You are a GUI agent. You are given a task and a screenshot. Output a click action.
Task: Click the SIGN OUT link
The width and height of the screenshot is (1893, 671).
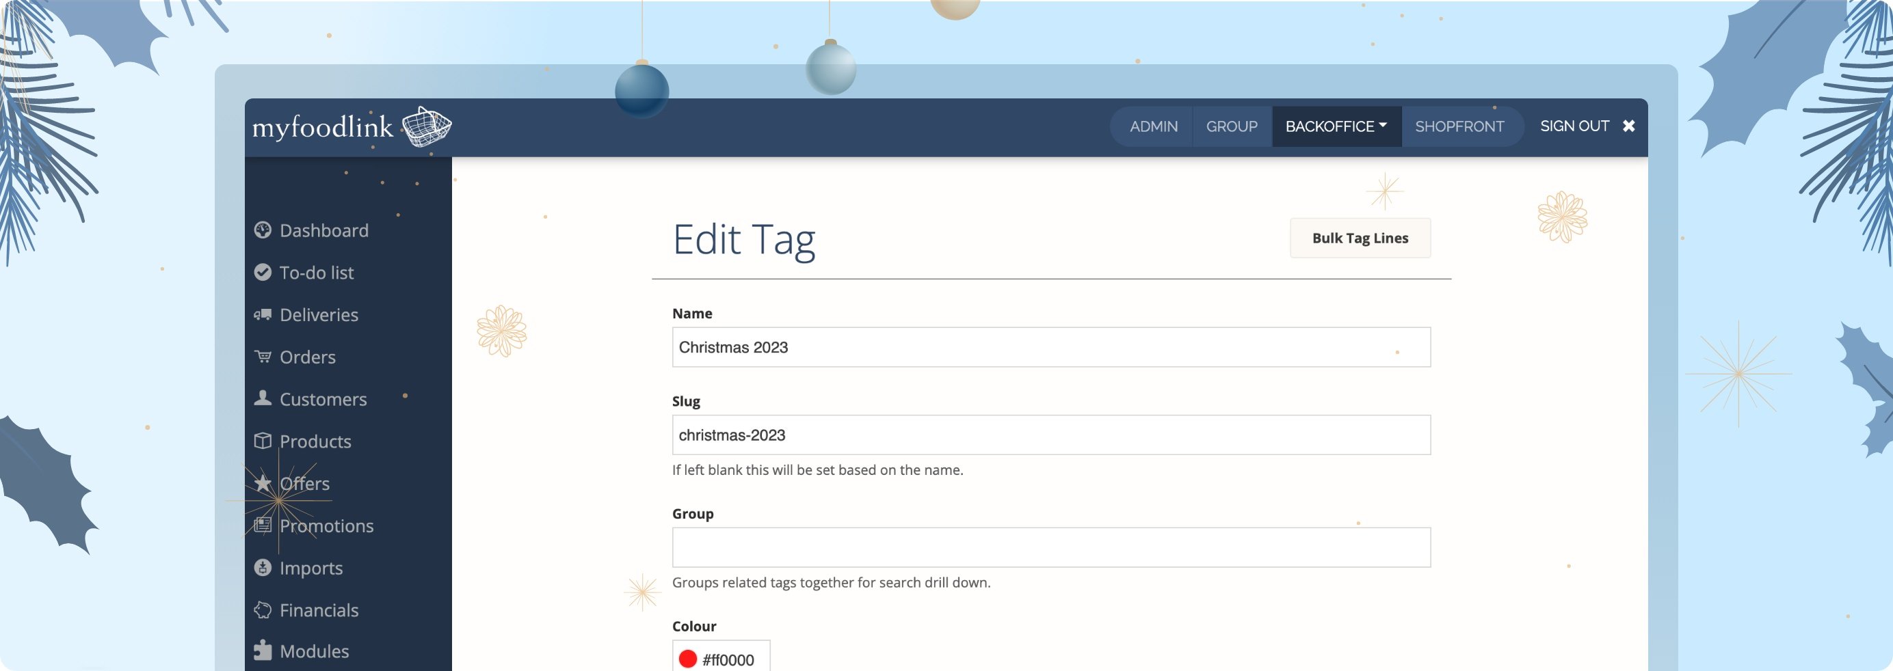click(x=1574, y=126)
